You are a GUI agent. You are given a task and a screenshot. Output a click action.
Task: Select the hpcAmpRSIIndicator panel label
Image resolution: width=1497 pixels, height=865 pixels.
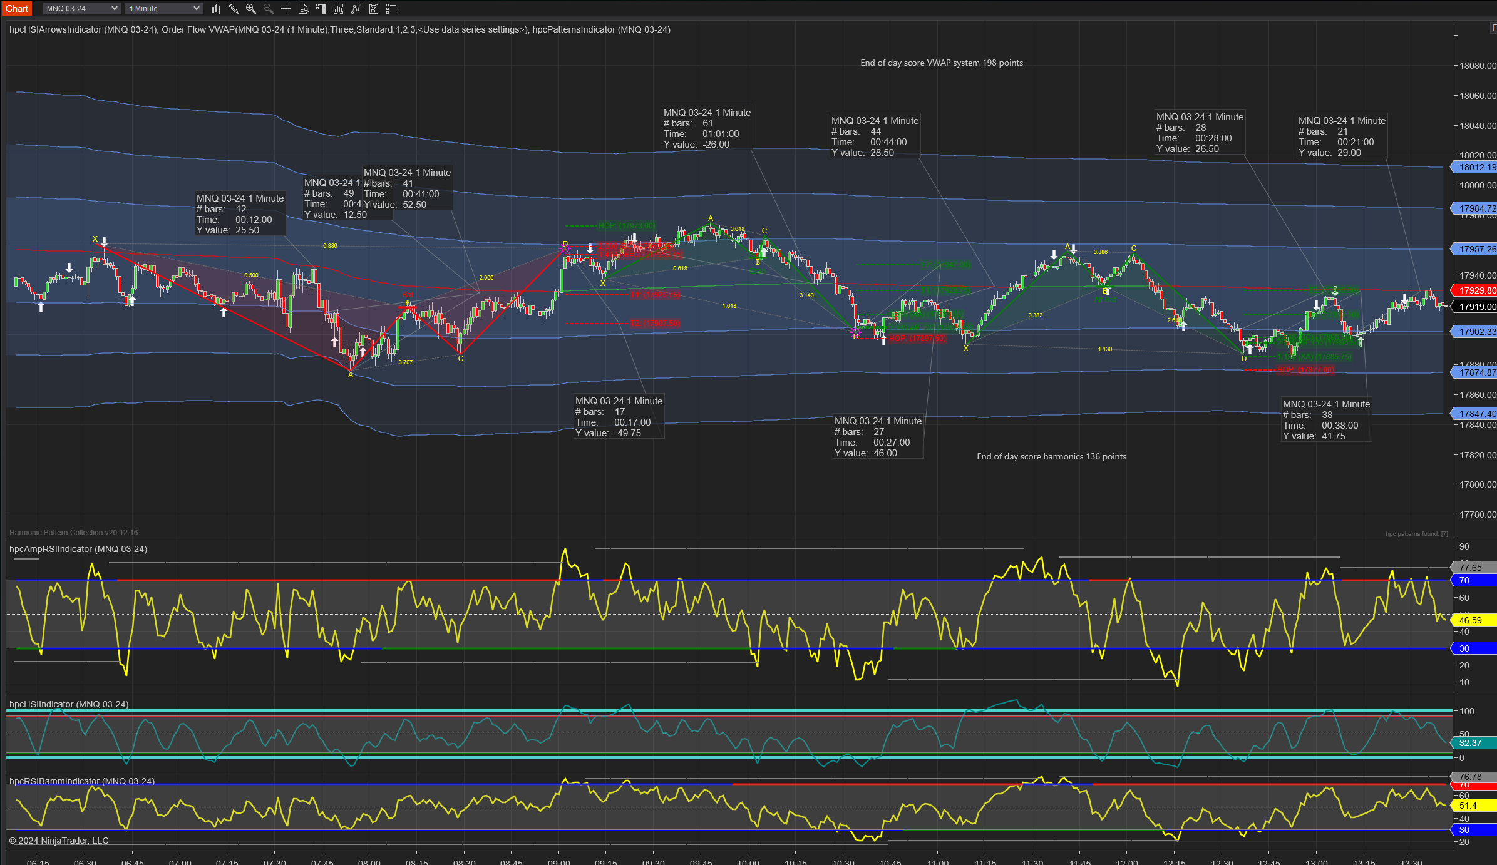coord(78,549)
